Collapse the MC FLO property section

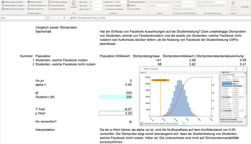[221, 72]
